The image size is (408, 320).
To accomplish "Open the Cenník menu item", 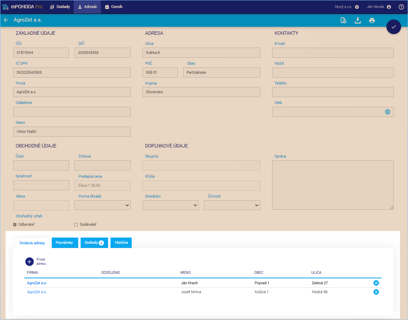I will pos(114,7).
